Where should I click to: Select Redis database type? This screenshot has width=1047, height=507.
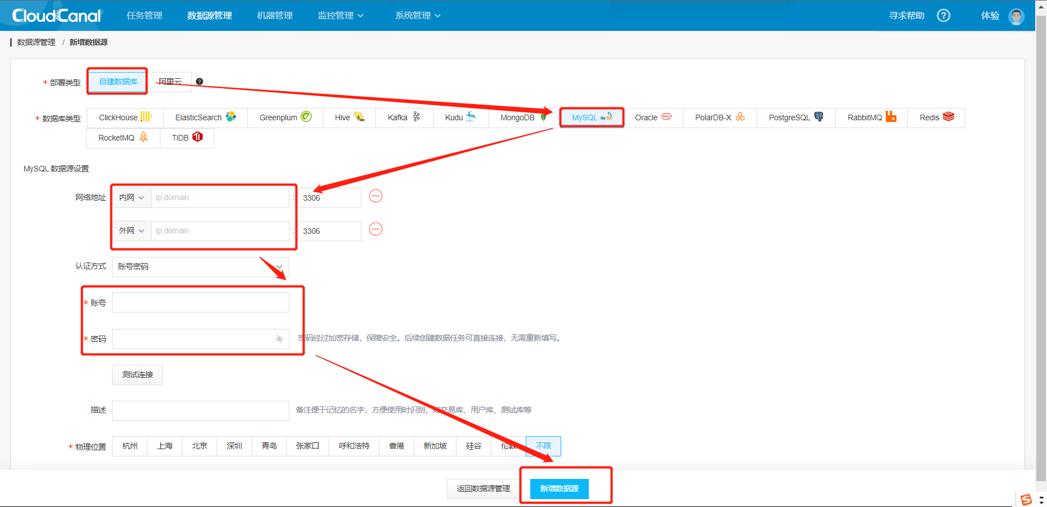coord(937,117)
